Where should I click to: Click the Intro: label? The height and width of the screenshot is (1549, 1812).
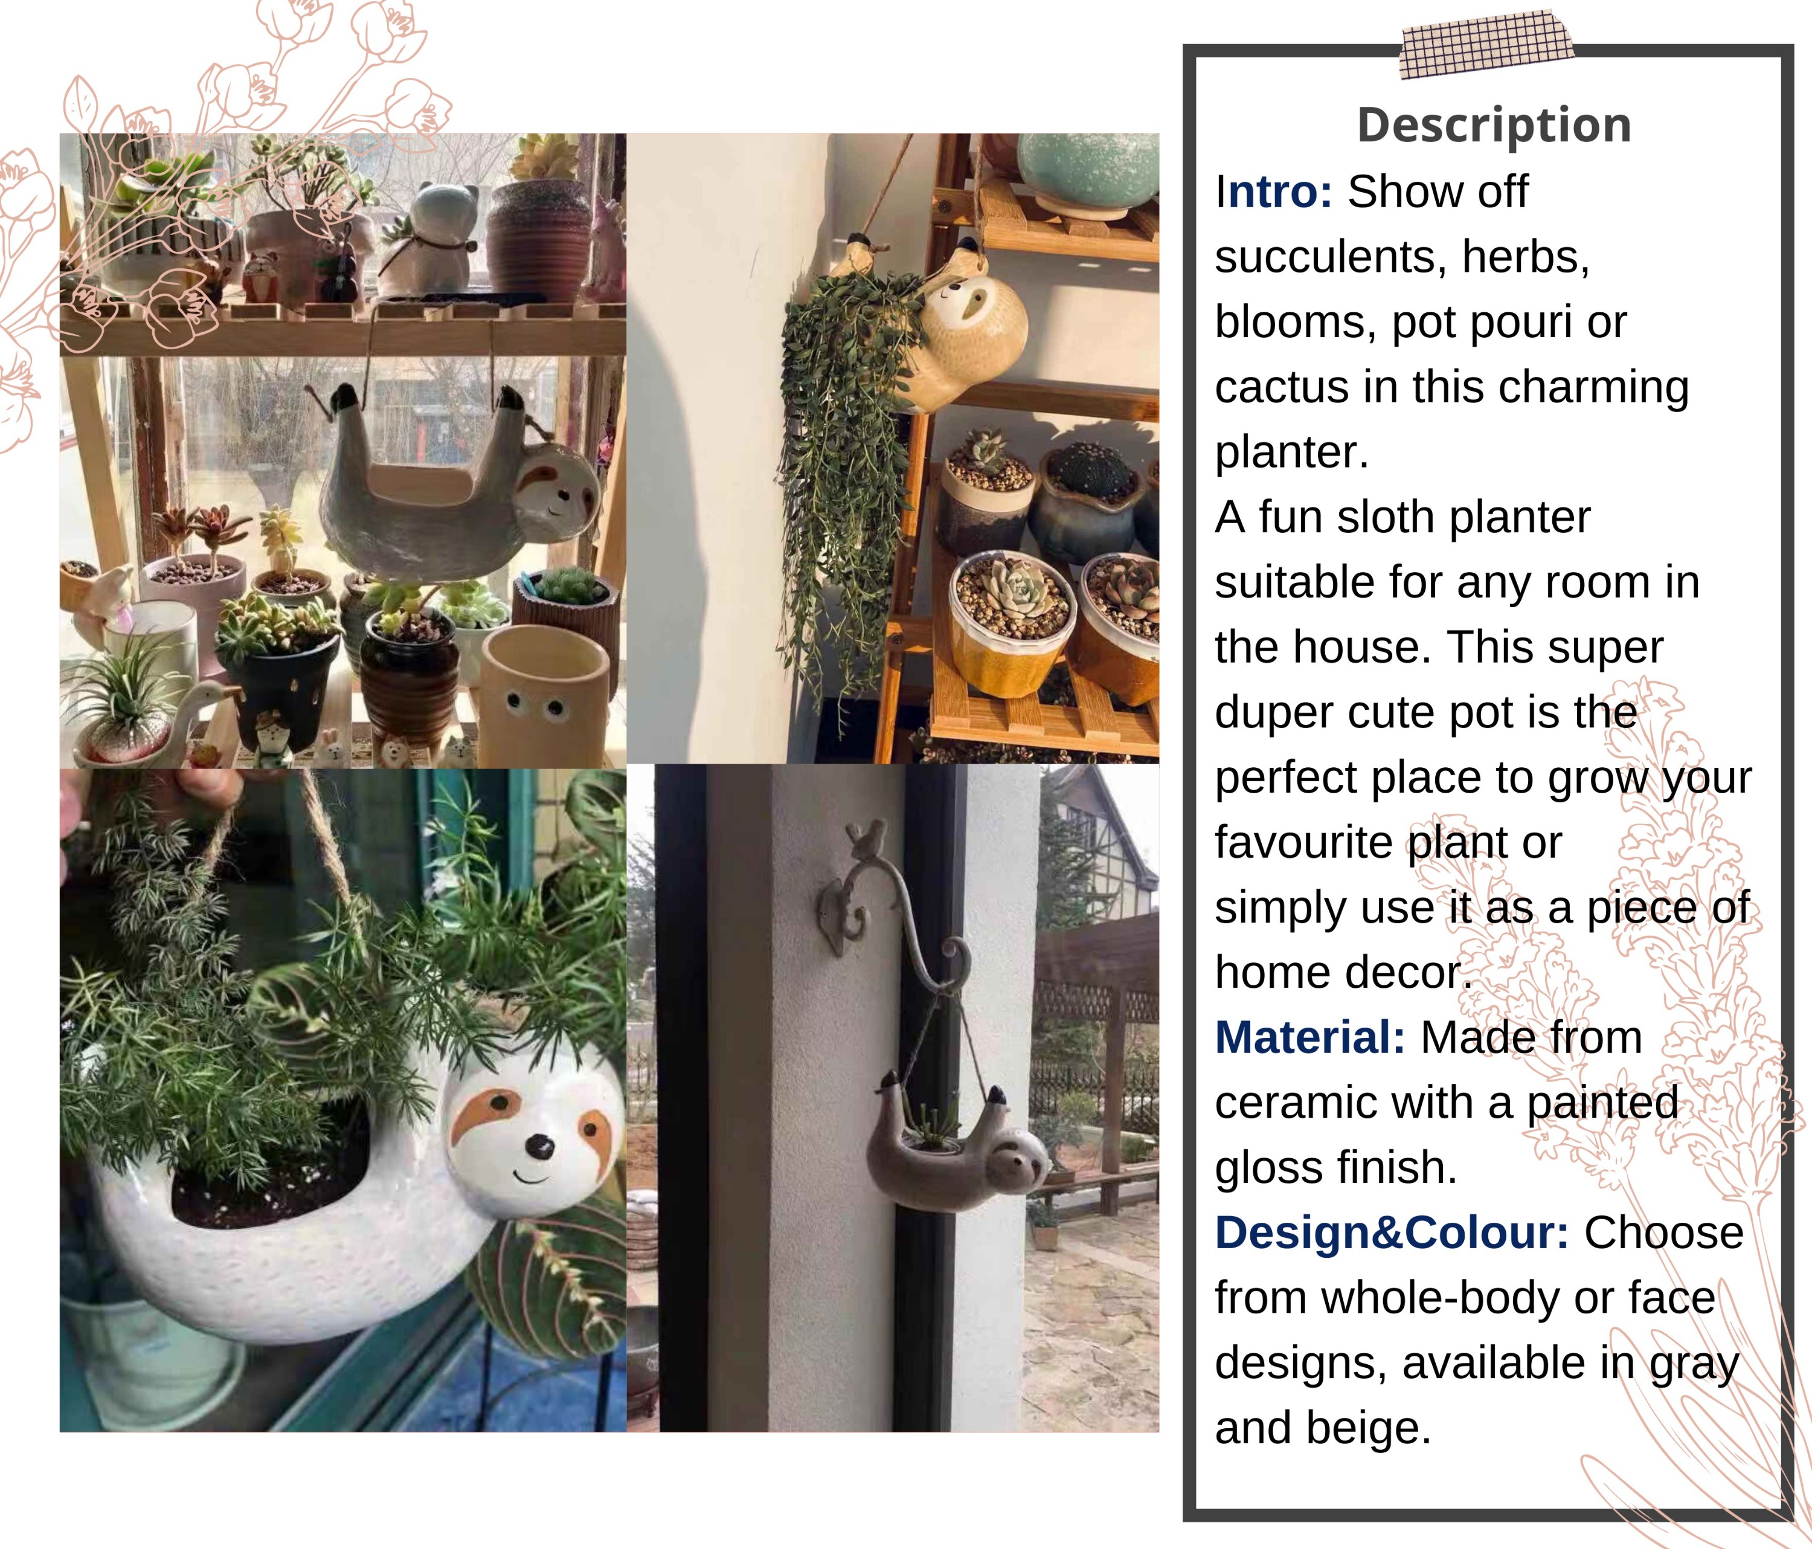[x=1273, y=192]
